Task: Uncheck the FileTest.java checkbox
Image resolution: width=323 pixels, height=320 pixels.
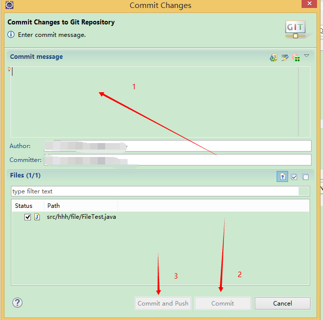Action: 27,217
